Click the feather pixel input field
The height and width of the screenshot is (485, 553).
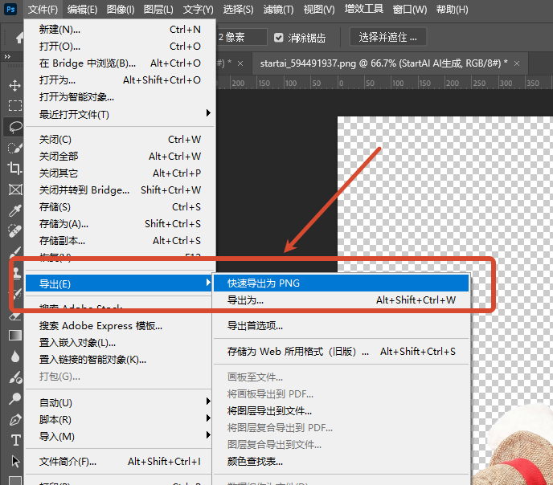242,37
